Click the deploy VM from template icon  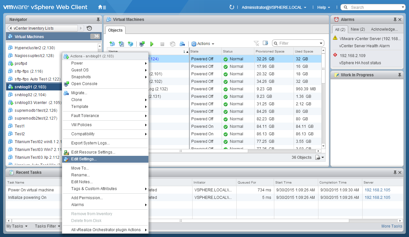(121, 44)
